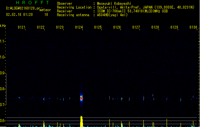This screenshot has width=200, height=127.
Task: Click the 1.0 frequency axis label
Action: click(x=3, y=57)
